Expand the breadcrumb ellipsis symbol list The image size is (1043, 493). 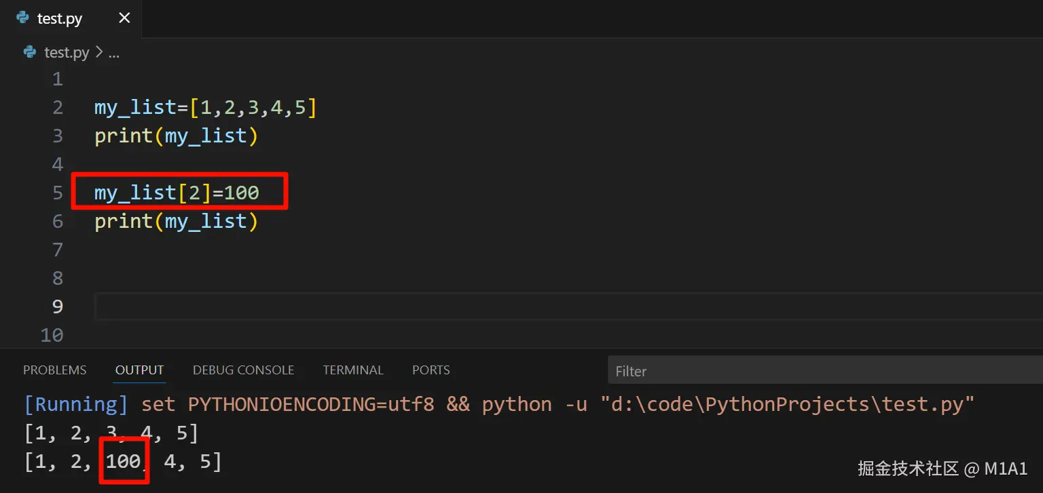click(x=114, y=53)
